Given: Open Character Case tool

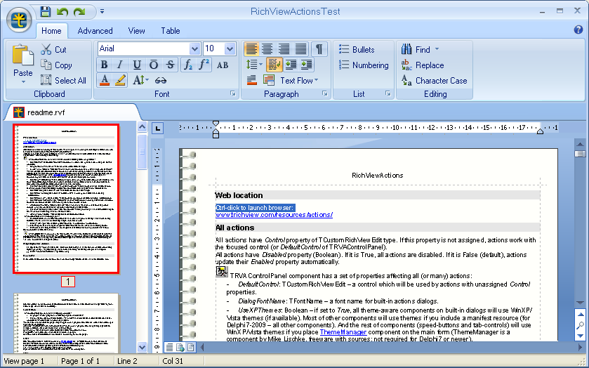Looking at the screenshot, I should tap(434, 81).
